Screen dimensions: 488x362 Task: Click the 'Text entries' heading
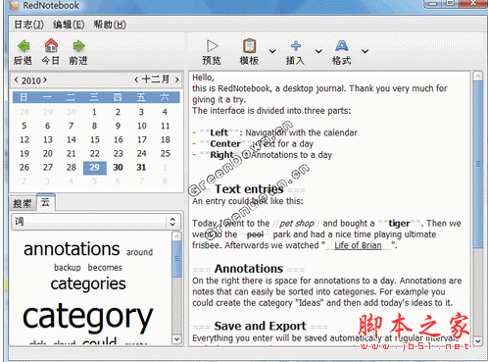coord(249,189)
